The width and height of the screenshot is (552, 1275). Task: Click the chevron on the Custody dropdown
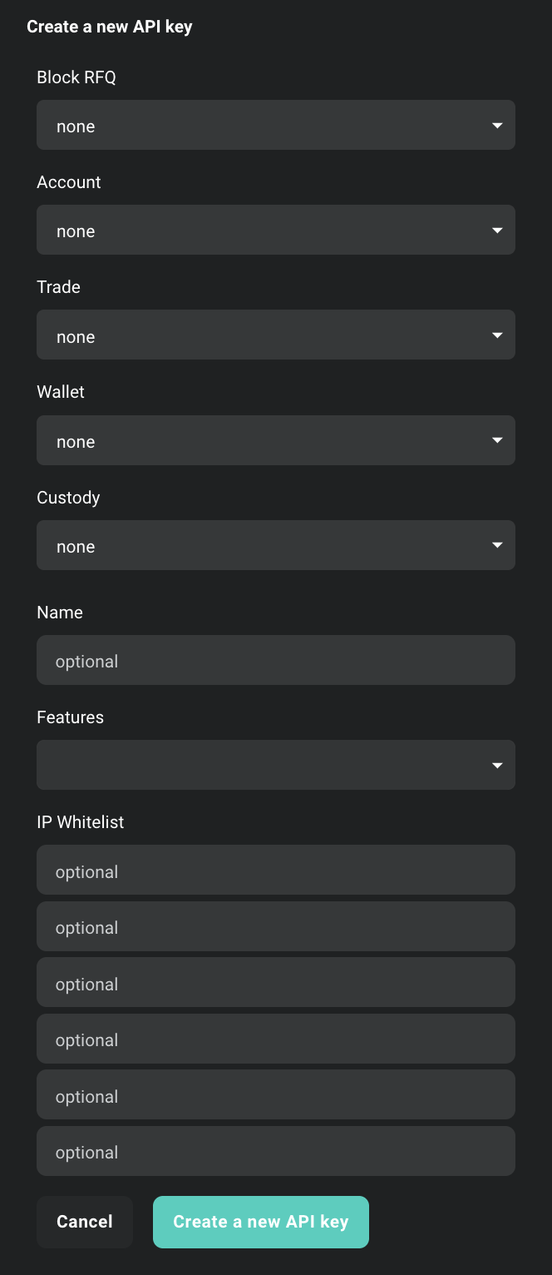497,545
